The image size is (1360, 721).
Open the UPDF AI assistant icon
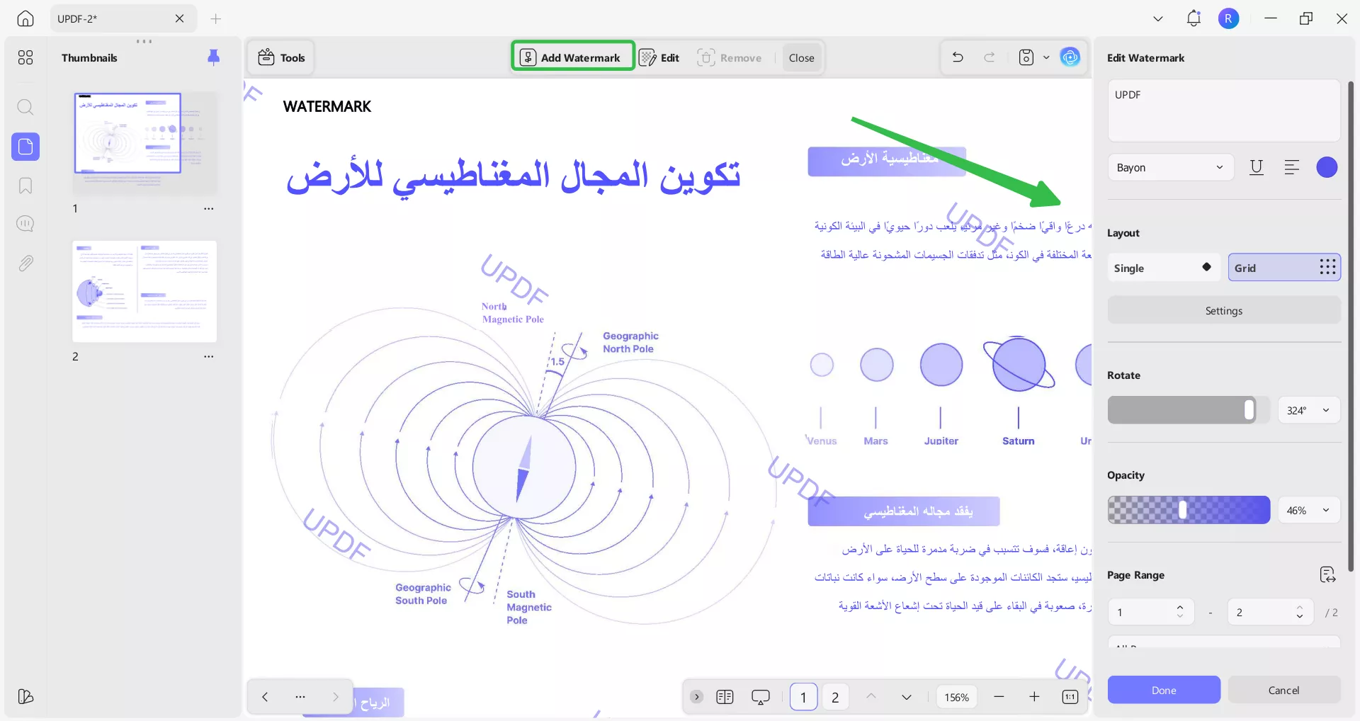[1070, 57]
